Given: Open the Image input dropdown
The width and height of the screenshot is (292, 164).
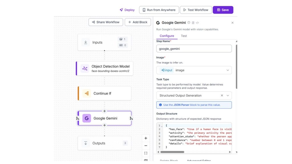Looking at the screenshot, I should 228,70.
